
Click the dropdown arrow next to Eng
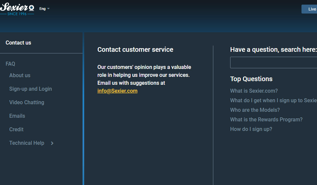click(49, 9)
